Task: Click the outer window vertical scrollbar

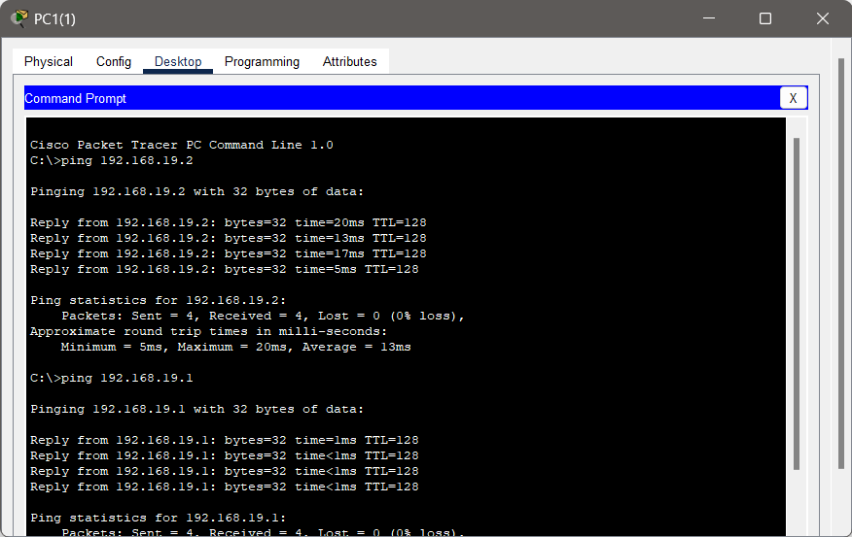Action: coord(841,263)
